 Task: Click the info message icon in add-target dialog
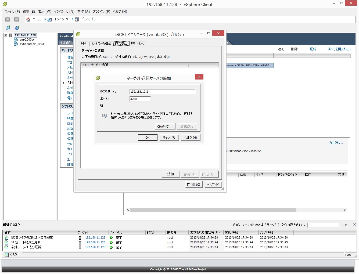[x=105, y=116]
